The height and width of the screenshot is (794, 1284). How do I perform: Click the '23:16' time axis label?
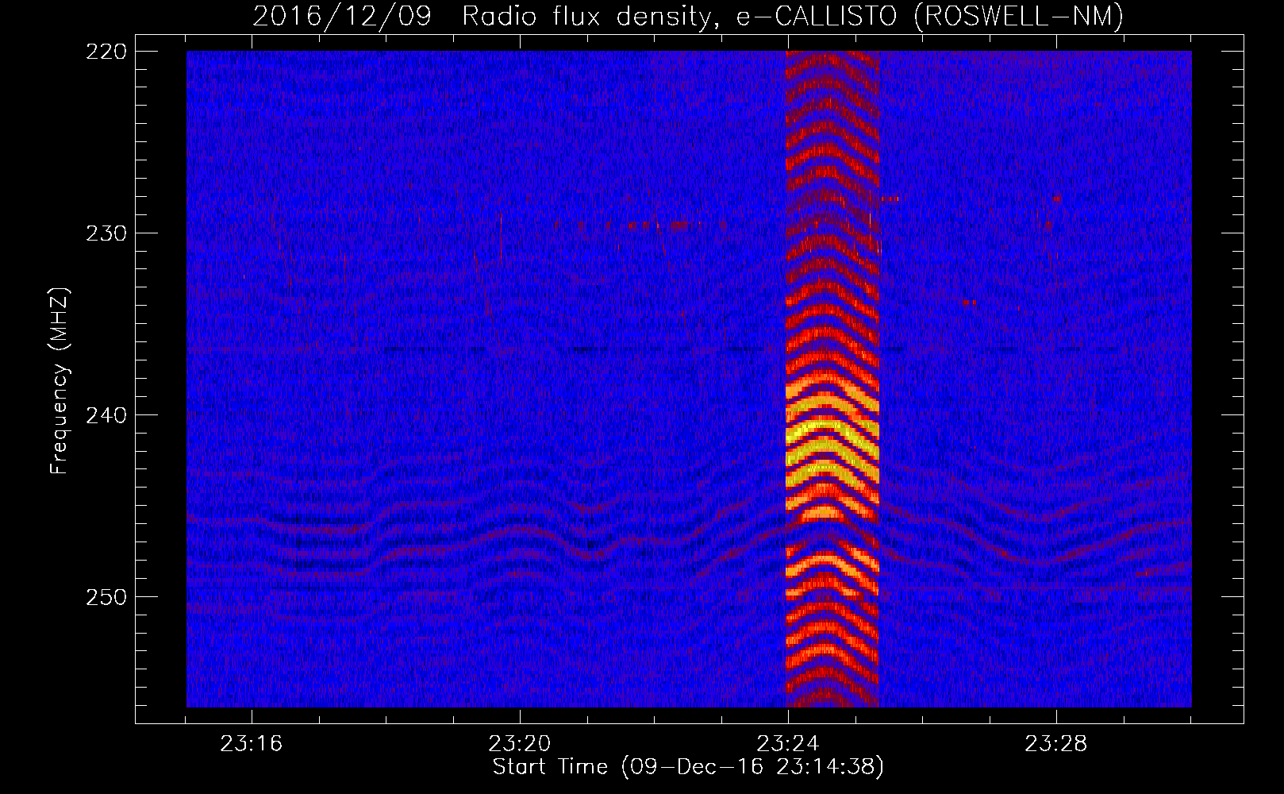pos(252,744)
